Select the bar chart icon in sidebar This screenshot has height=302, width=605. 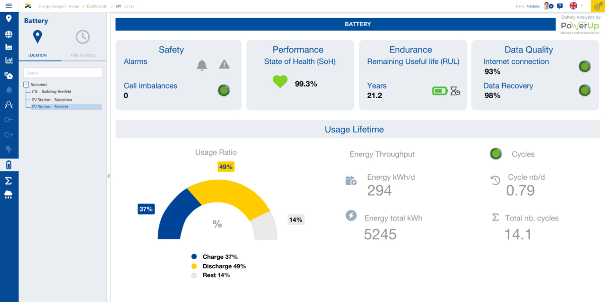point(9,60)
